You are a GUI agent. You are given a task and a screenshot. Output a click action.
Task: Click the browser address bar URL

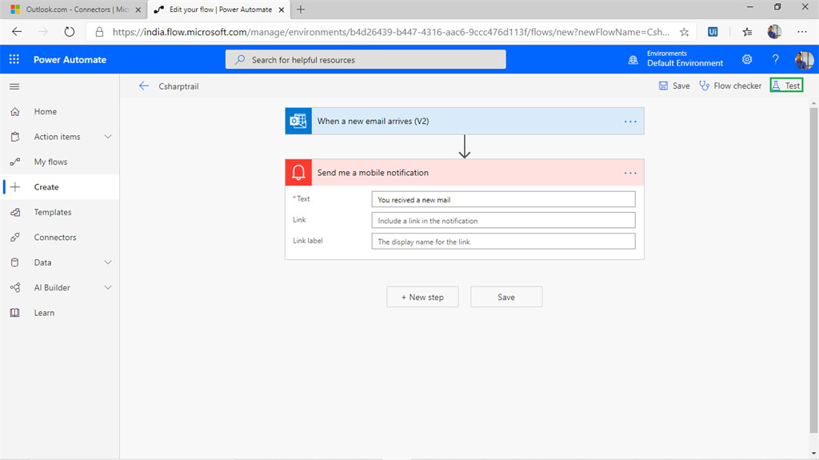coord(390,32)
